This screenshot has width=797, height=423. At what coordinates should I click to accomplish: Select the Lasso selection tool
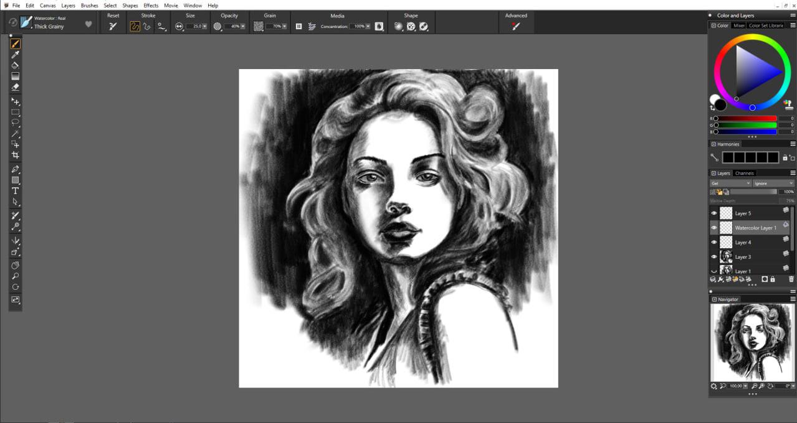point(16,123)
